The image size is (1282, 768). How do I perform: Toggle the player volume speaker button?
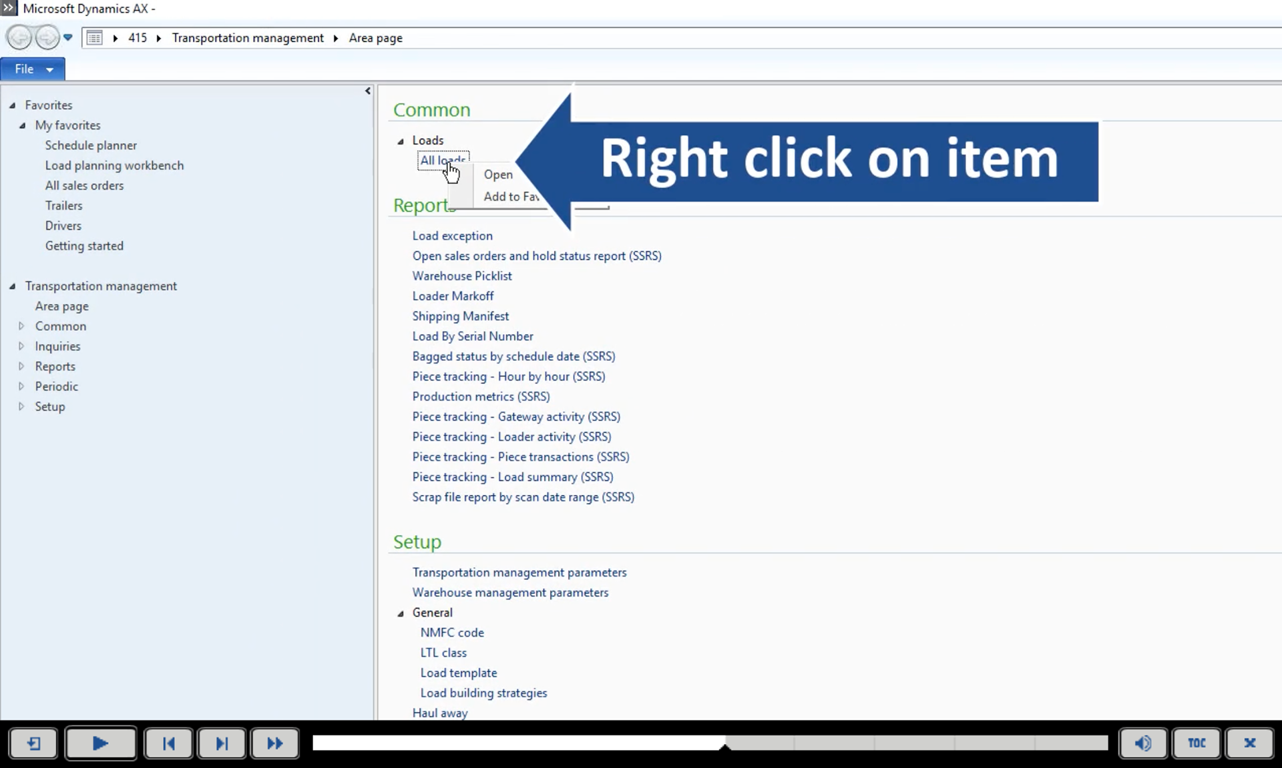pos(1143,743)
